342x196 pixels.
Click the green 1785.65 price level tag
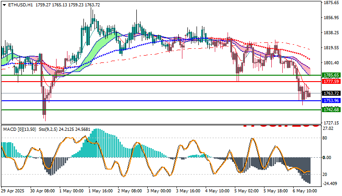click(331, 75)
